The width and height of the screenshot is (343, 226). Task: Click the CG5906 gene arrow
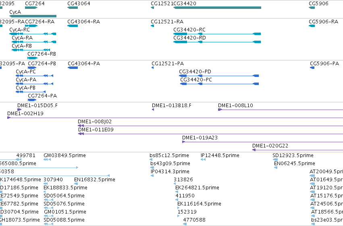click(312, 8)
